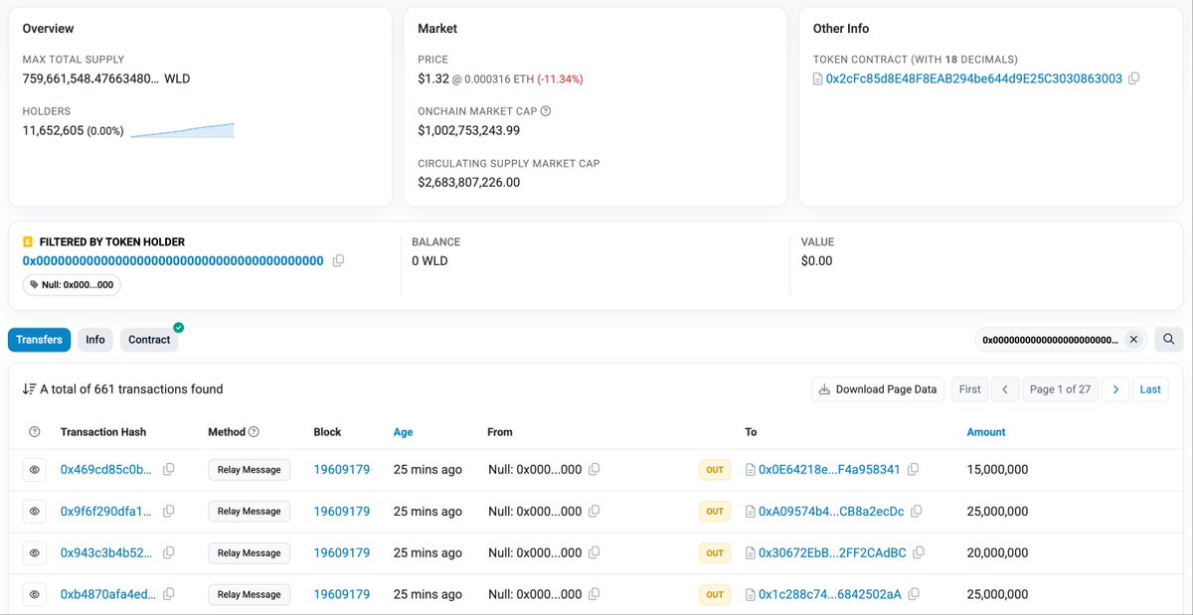Viewport: 1193px width, 615px height.
Task: Click the holders trend sparkline chart
Action: pyautogui.click(x=182, y=130)
